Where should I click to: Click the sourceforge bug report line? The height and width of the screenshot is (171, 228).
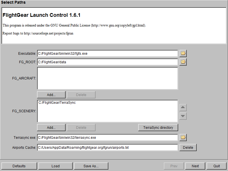[38, 33]
